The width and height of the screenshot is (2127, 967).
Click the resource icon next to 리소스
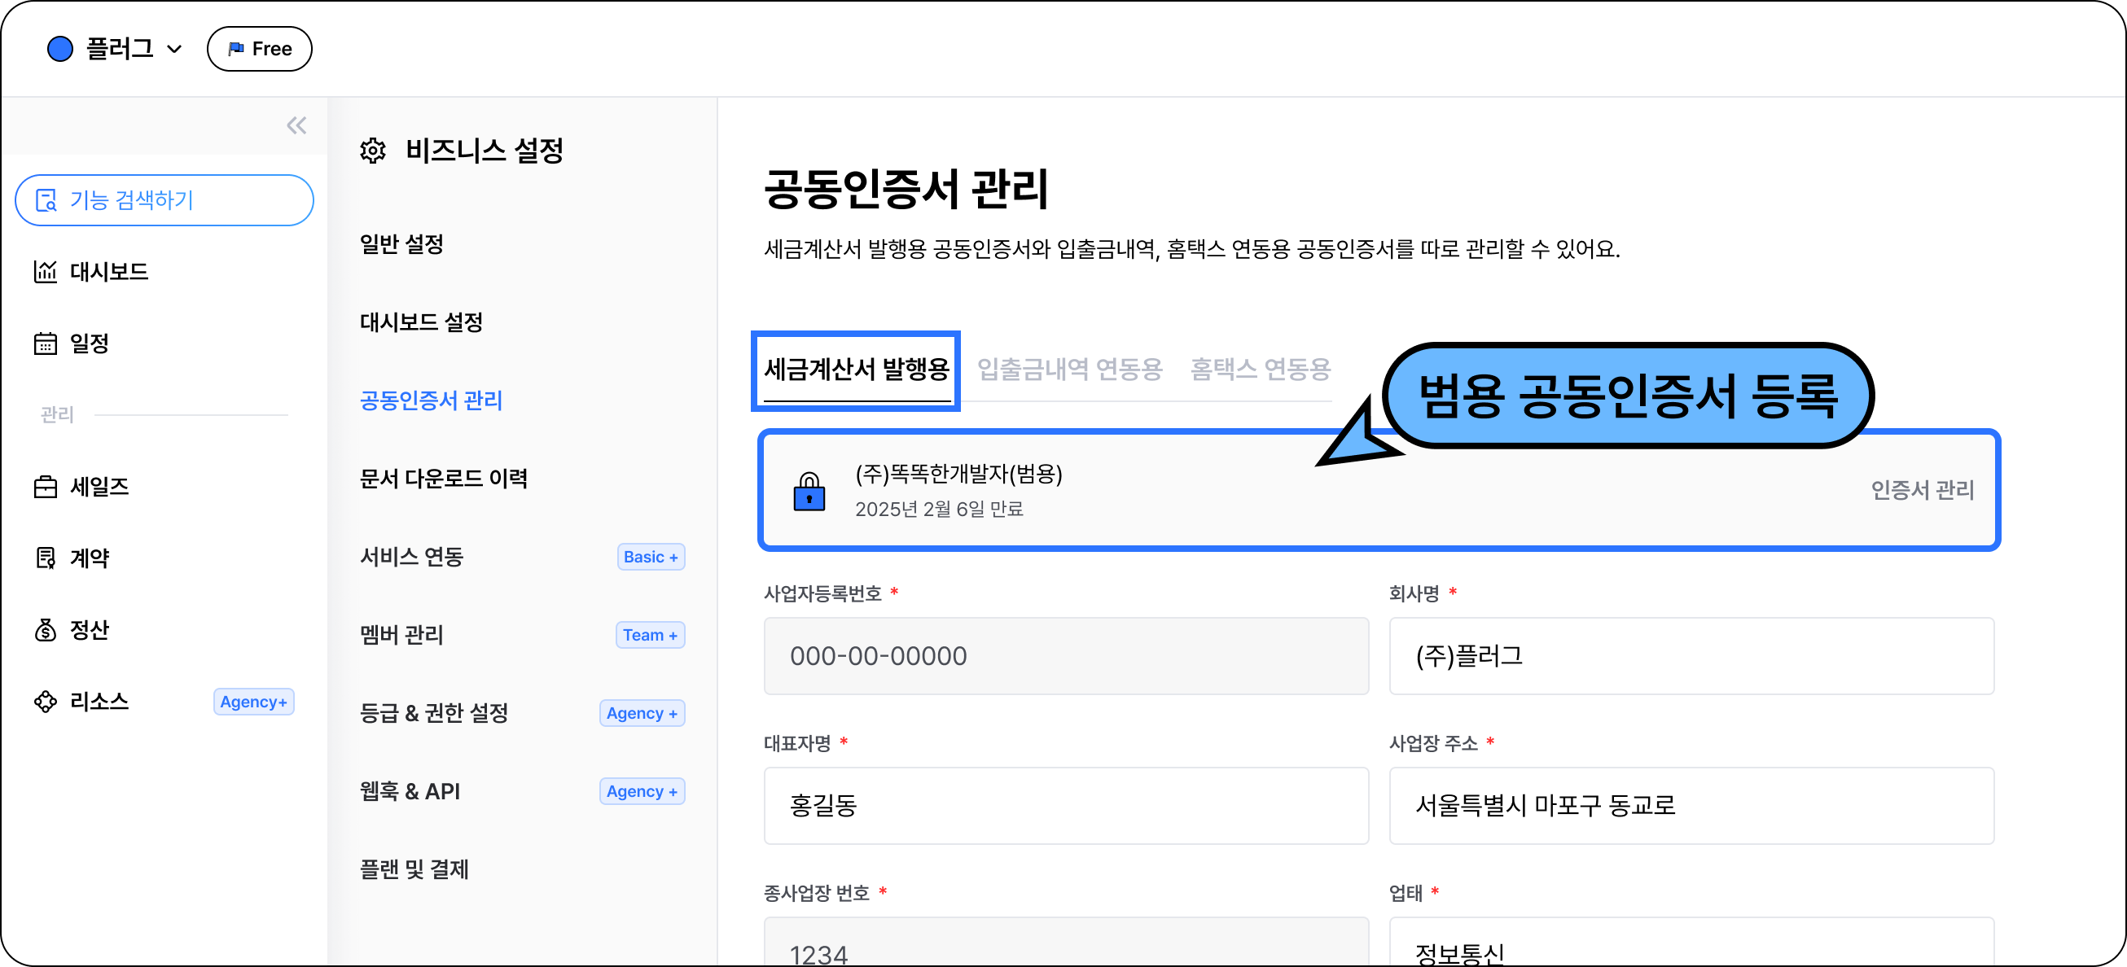coord(46,702)
